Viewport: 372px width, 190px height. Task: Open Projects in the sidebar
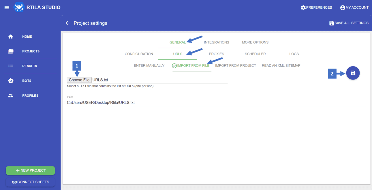[30, 51]
